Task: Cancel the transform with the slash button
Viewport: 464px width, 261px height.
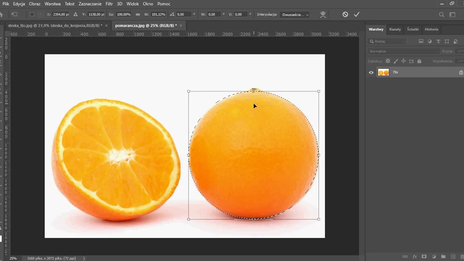Action: pos(344,14)
